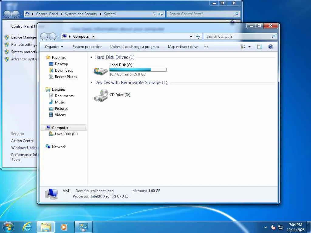This screenshot has width=311, height=233.
Task: Open the Documents library
Action: click(x=64, y=96)
